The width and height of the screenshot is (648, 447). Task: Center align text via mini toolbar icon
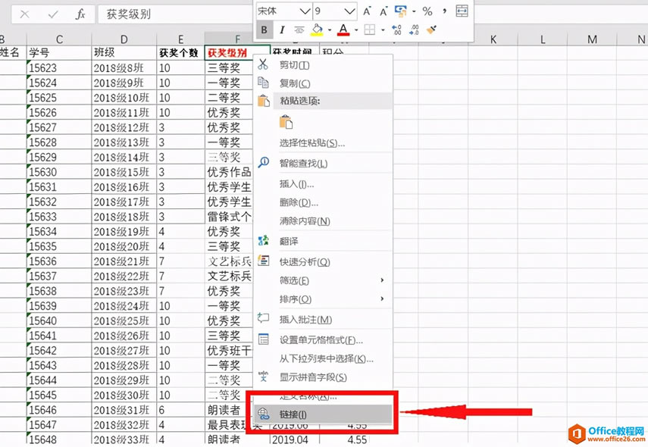(299, 30)
